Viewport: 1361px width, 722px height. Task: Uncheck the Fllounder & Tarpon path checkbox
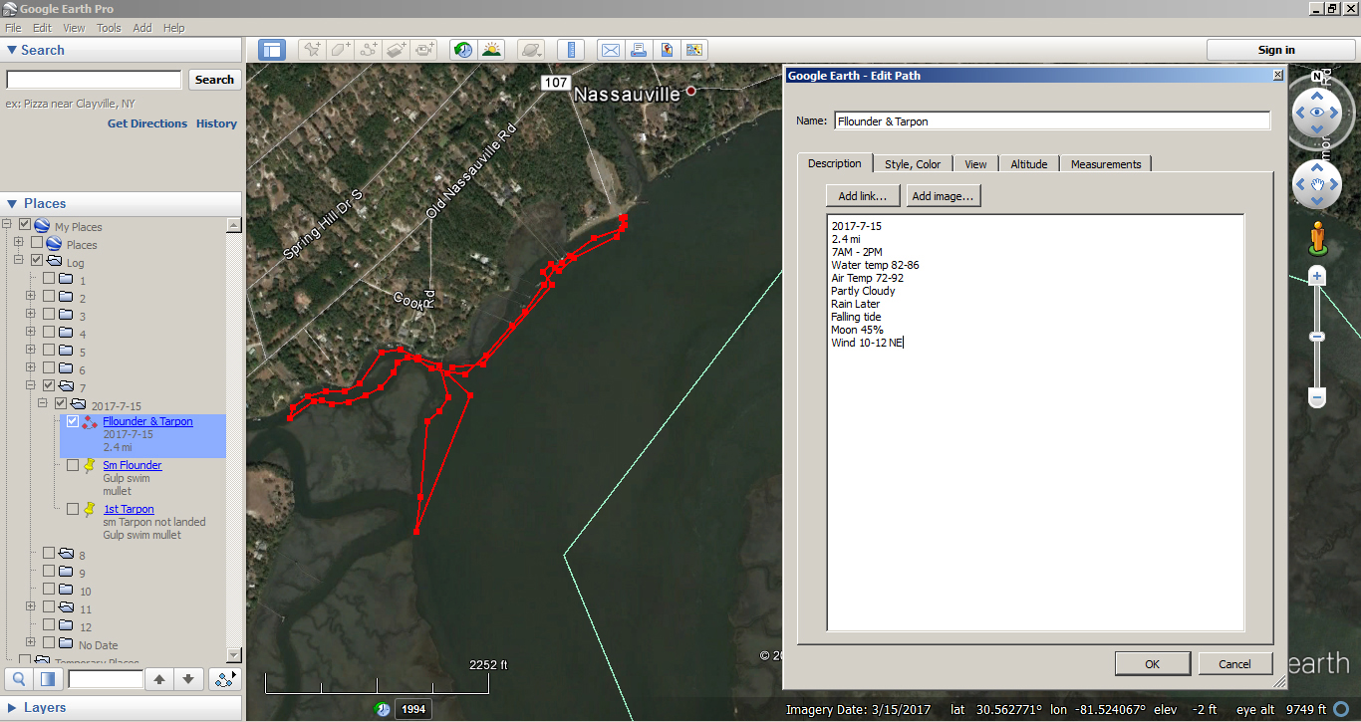73,421
